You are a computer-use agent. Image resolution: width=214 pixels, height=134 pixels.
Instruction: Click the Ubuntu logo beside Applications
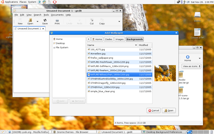coord(2,2)
